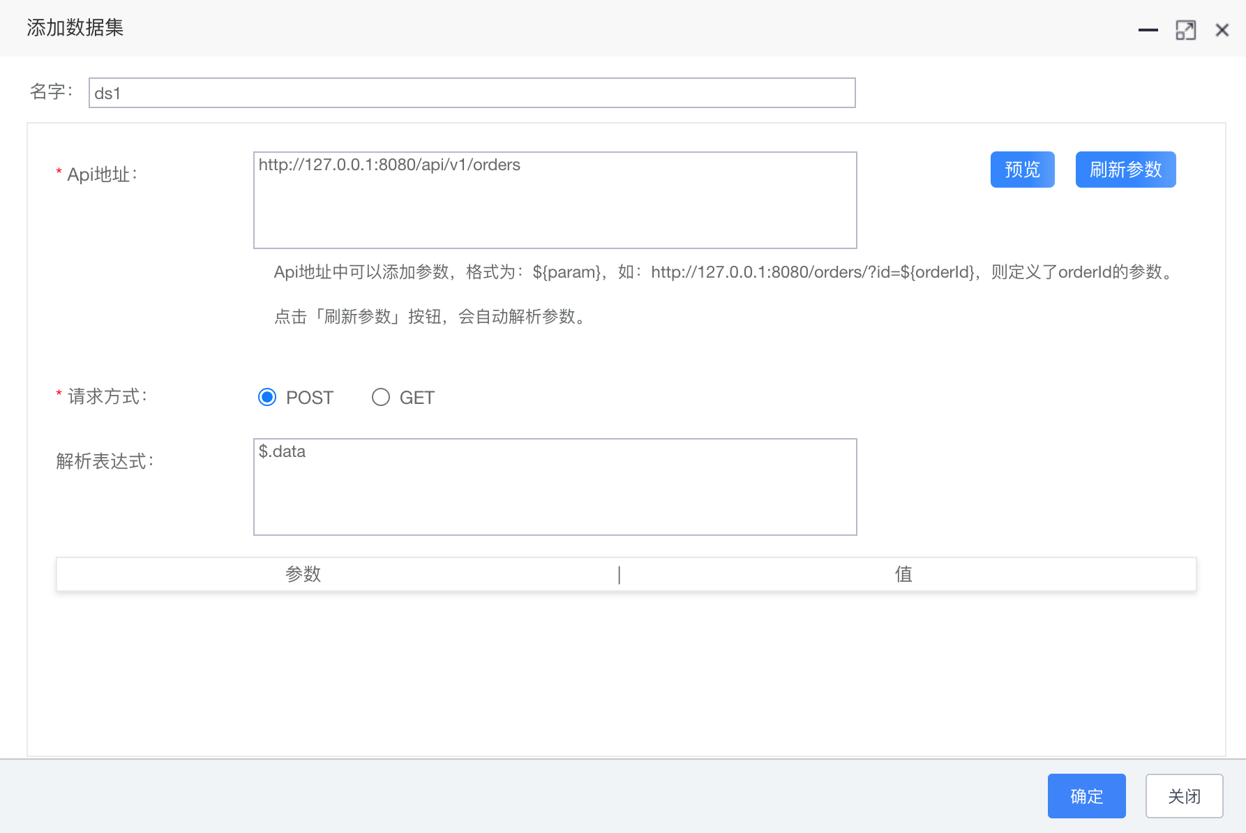The height and width of the screenshot is (833, 1246).
Task: Confirm with the 确定 button
Action: [1086, 796]
